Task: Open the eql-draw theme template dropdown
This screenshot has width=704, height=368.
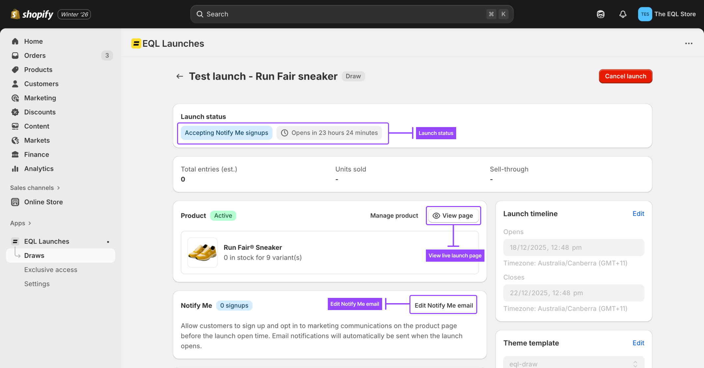Action: (574, 363)
